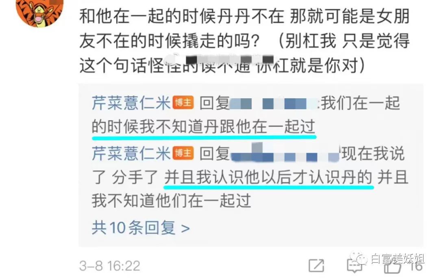Tap the like count 16
The image size is (439, 278).
click(x=416, y=266)
